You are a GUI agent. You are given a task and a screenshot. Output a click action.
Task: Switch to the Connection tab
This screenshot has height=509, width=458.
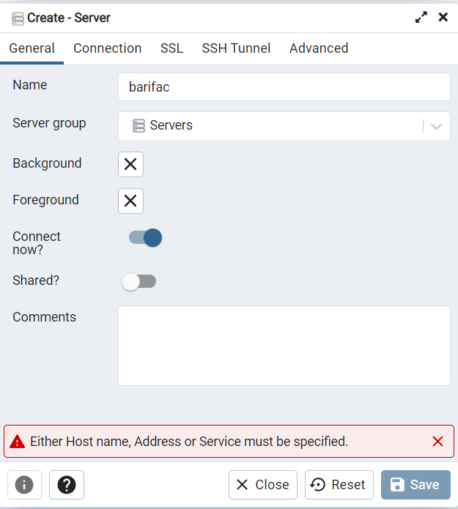108,48
